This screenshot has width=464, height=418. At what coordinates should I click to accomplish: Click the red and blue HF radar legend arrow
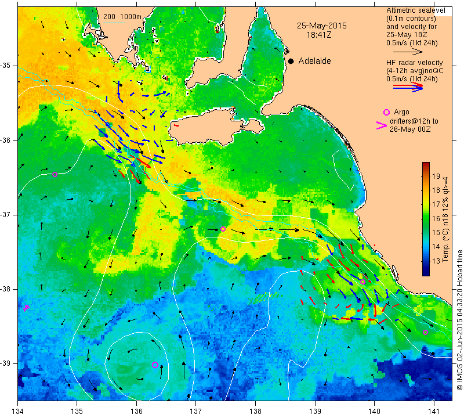coord(408,87)
